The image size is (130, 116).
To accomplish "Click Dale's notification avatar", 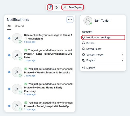I will (x=17, y=38).
